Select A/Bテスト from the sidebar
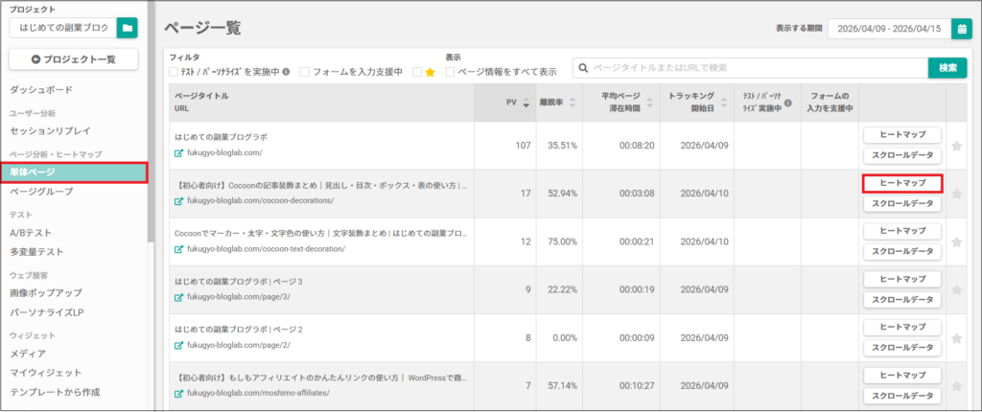The width and height of the screenshot is (982, 412). (33, 232)
